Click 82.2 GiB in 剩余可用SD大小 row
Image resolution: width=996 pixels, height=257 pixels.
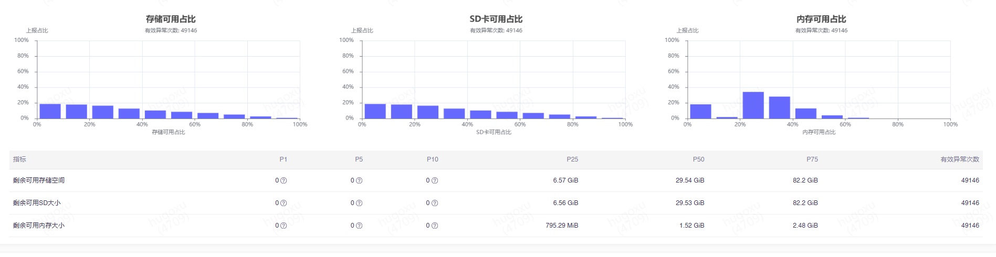tap(805, 203)
